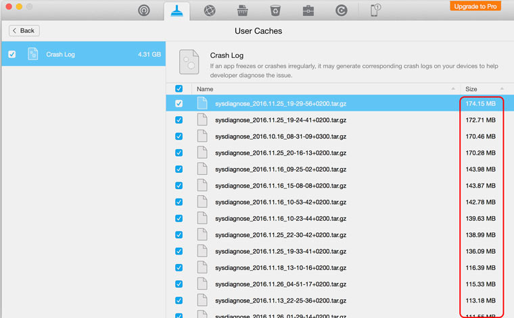Image resolution: width=514 pixels, height=318 pixels.
Task: Open the circular C toolbar icon
Action: click(x=342, y=11)
